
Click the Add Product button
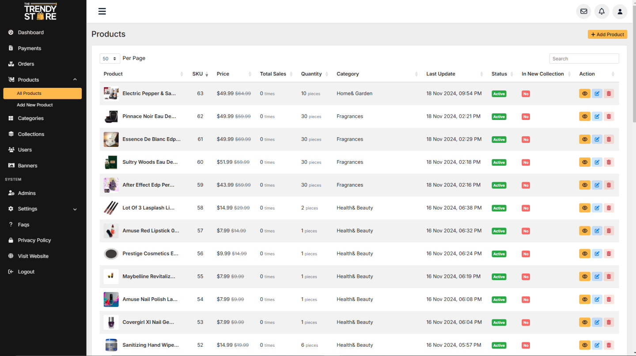coord(607,34)
